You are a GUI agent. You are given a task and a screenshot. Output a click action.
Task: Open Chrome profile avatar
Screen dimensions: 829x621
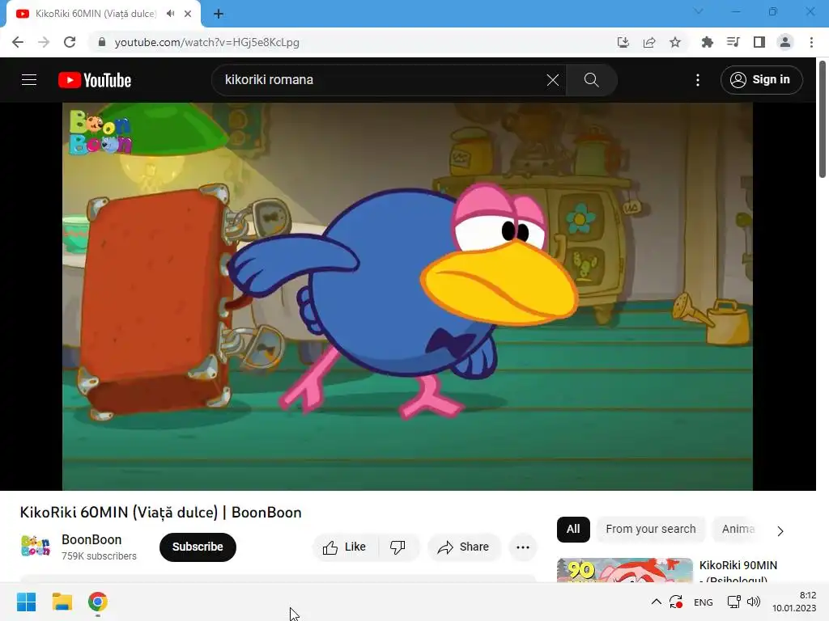pos(785,42)
